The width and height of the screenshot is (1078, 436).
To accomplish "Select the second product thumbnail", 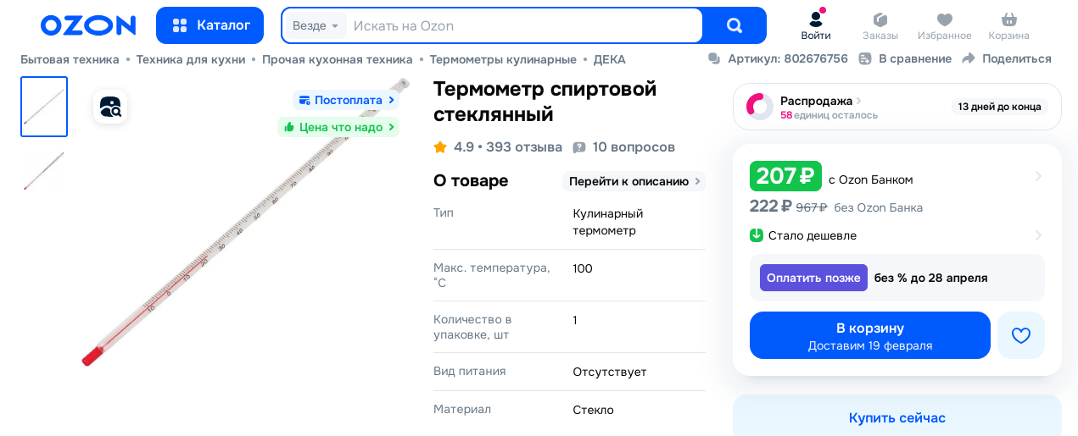I will tap(44, 171).
